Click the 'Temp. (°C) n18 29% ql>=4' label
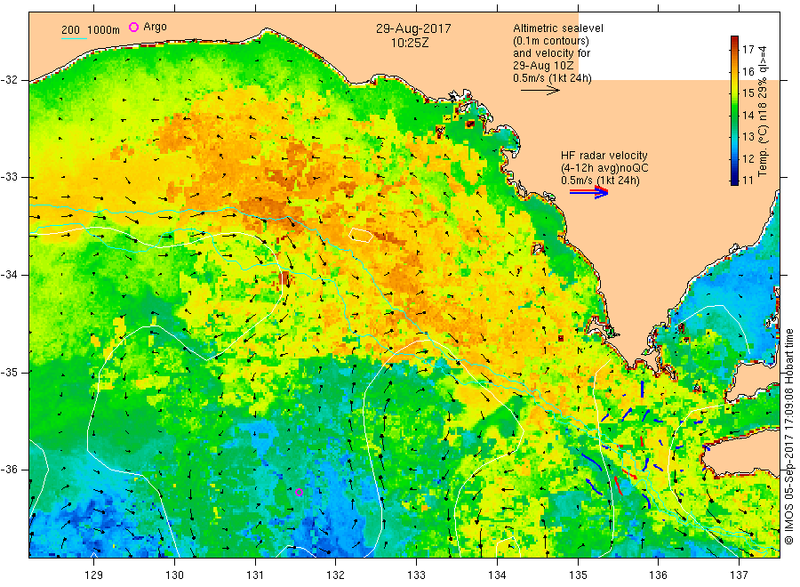This screenshot has width=800, height=587. (763, 111)
